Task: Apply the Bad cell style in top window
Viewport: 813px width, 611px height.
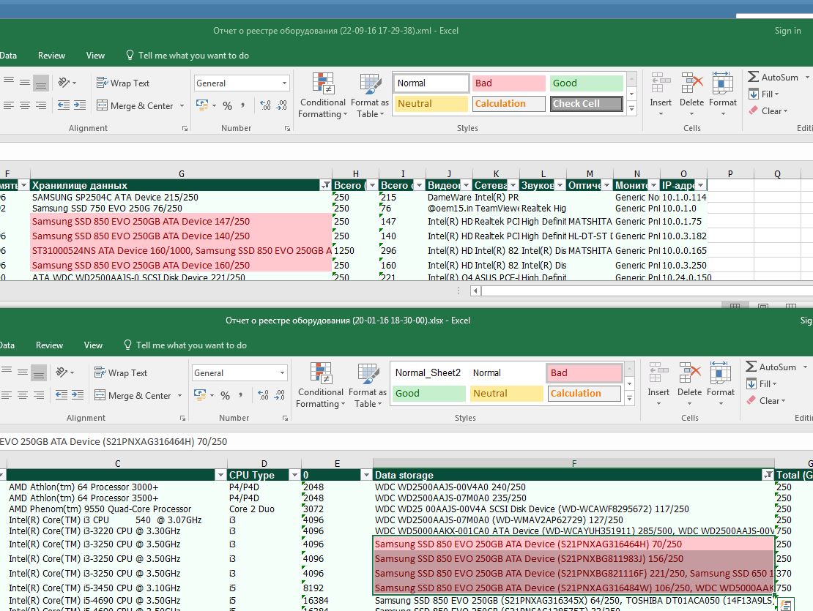Action: click(508, 83)
